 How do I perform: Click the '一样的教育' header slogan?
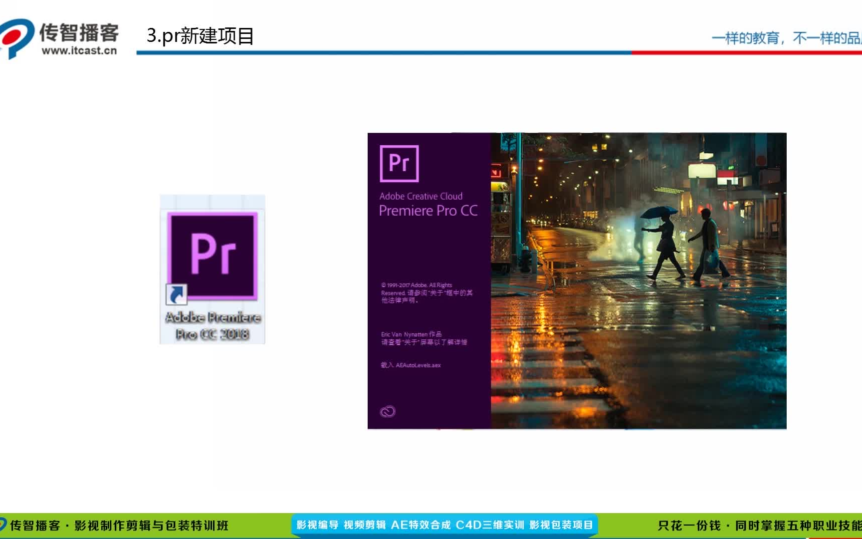[x=745, y=38]
